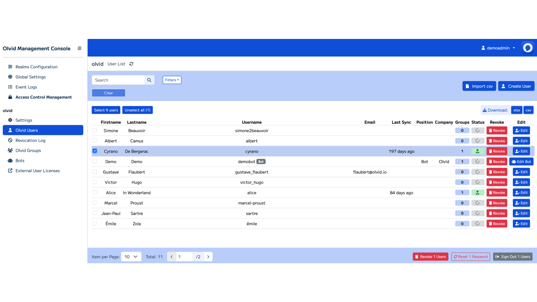Check the box for Simone Beauvoir

95,130
